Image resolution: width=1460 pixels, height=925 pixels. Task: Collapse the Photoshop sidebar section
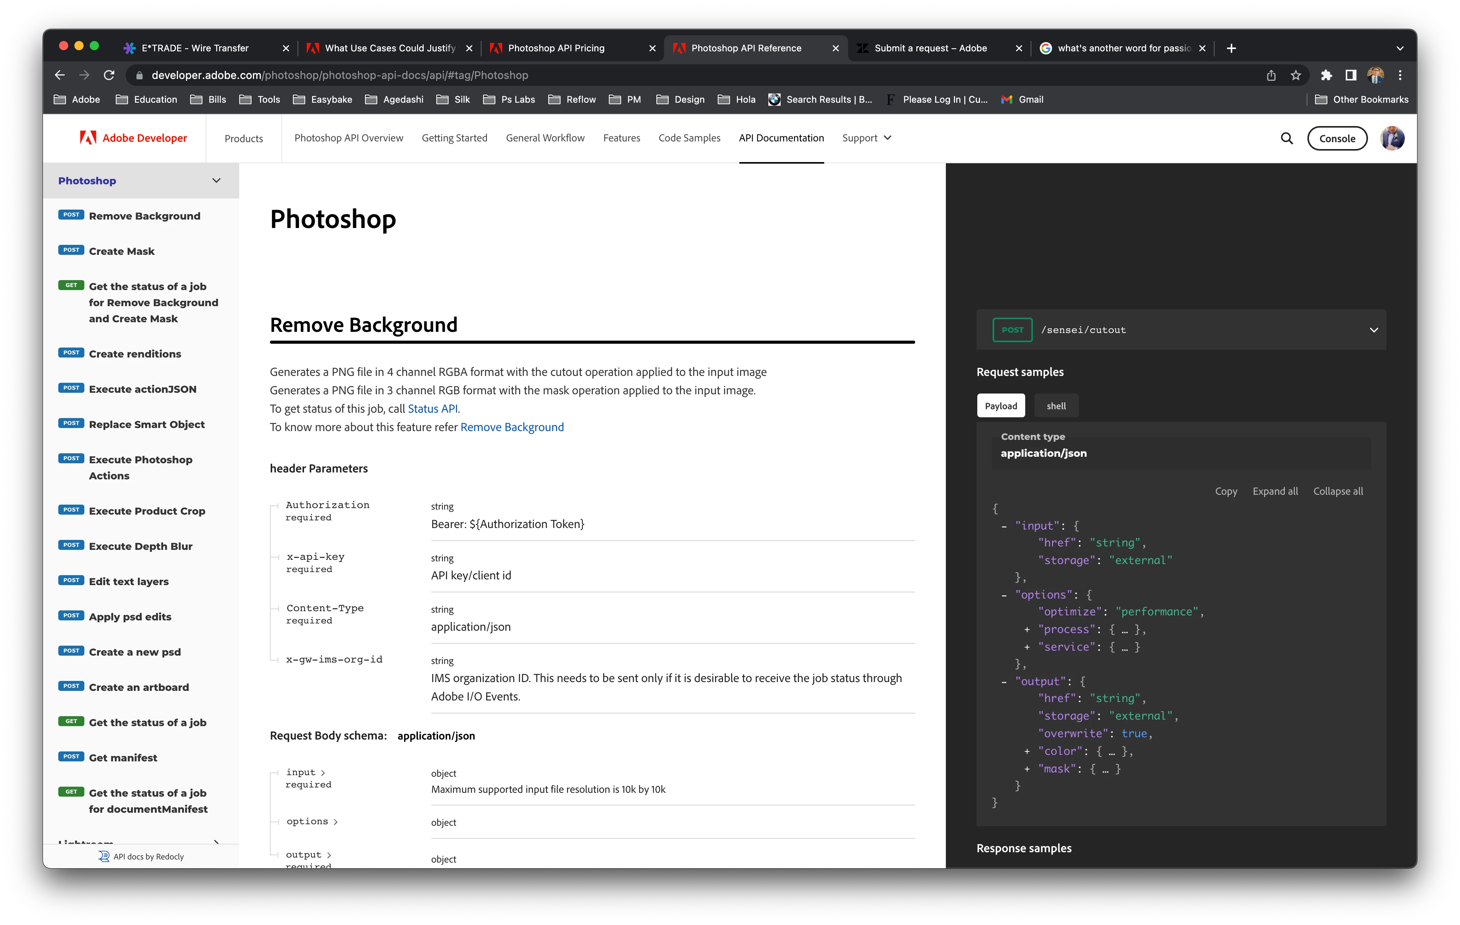pyautogui.click(x=217, y=180)
